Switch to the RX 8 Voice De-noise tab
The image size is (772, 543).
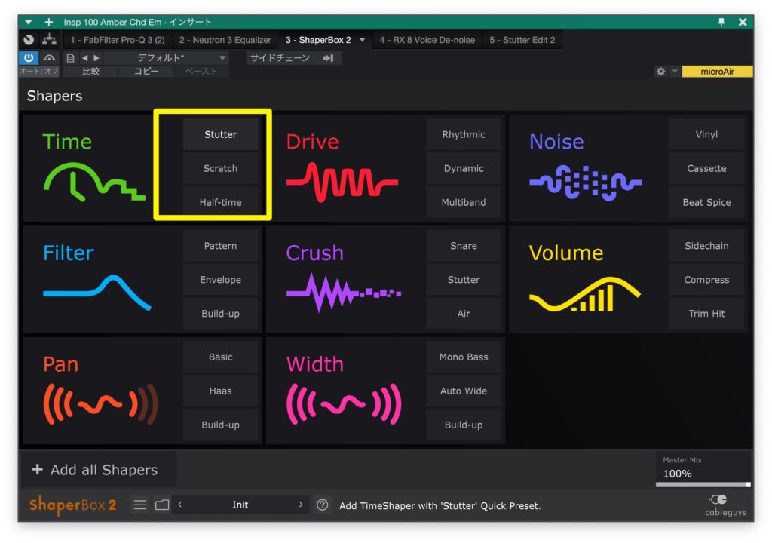pyautogui.click(x=427, y=40)
